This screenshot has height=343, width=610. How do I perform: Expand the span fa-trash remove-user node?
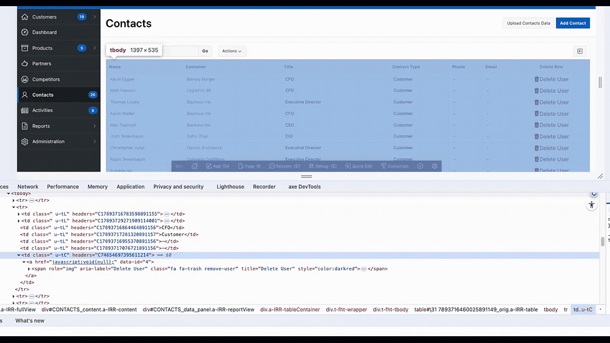tap(29, 269)
